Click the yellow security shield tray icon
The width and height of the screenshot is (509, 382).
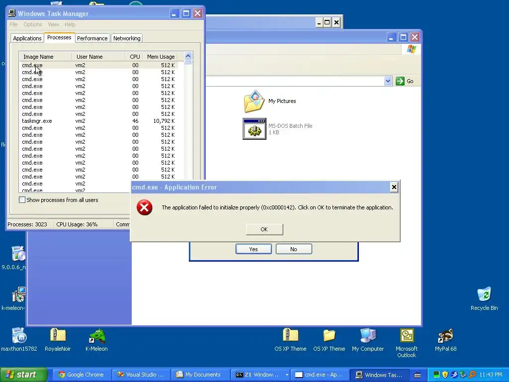click(445, 375)
